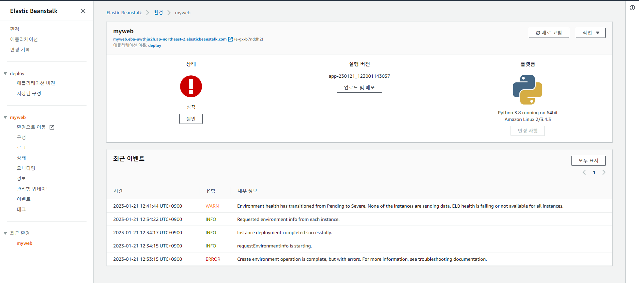Click the red severe status icon

point(191,86)
